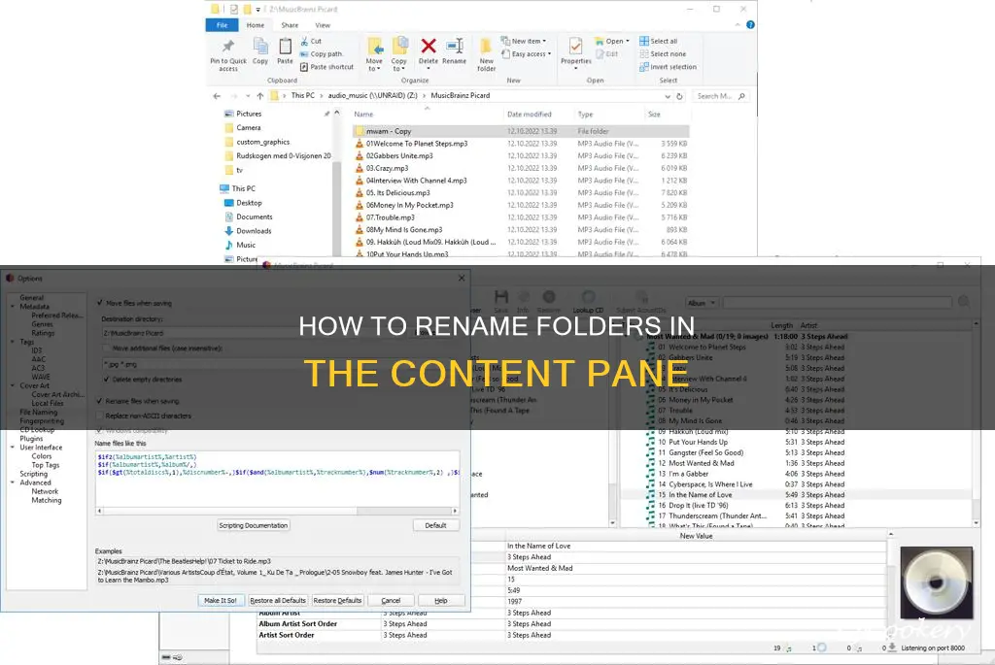Click Paste shortcut in ribbon
Image resolution: width=995 pixels, height=665 pixels.
[326, 67]
